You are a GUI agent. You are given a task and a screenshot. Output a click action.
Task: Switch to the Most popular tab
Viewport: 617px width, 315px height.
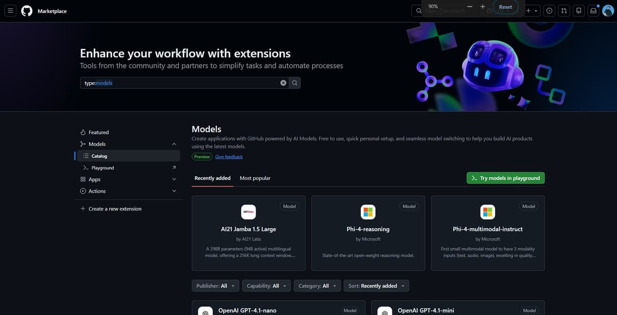(255, 178)
